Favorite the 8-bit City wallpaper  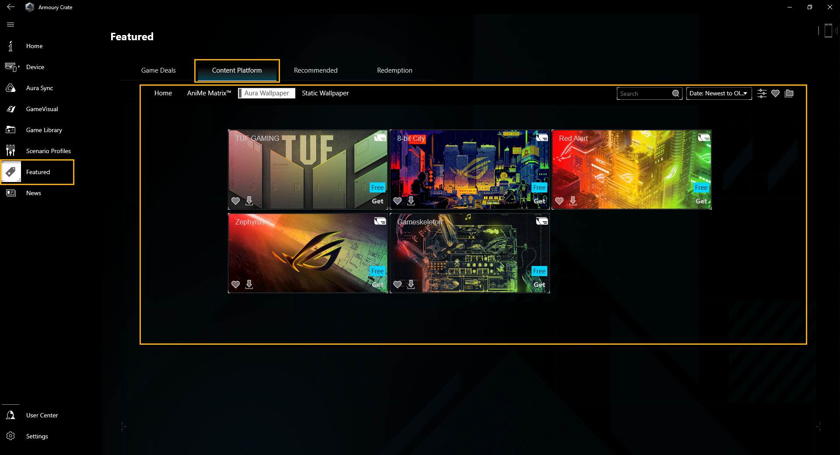(397, 201)
